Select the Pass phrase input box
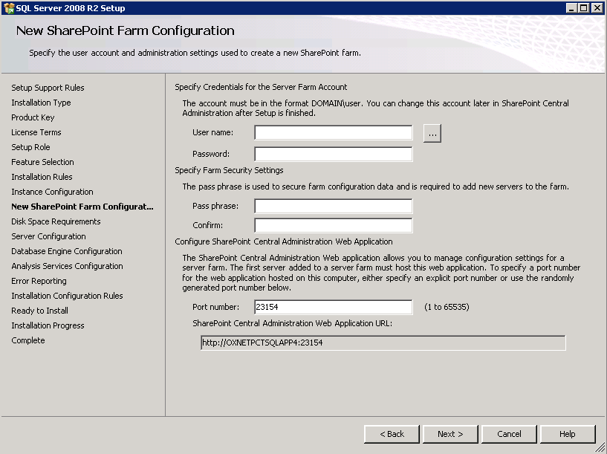The width and height of the screenshot is (607, 454). coord(334,206)
